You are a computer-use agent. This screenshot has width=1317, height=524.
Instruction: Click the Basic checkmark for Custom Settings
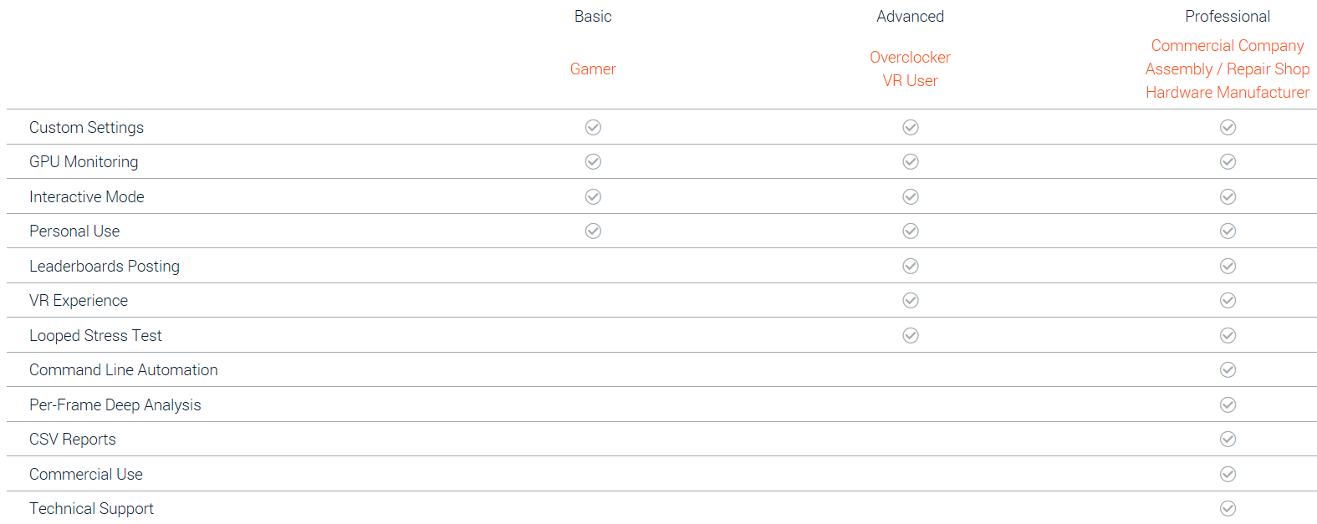pos(593,127)
